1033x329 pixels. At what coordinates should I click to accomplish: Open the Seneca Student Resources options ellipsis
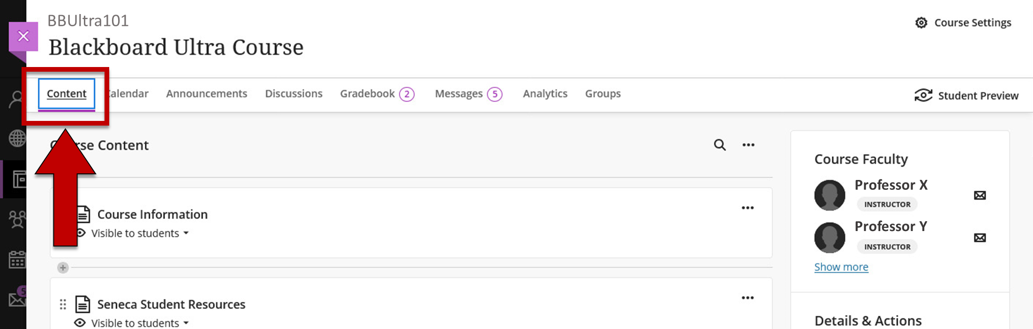tap(748, 298)
